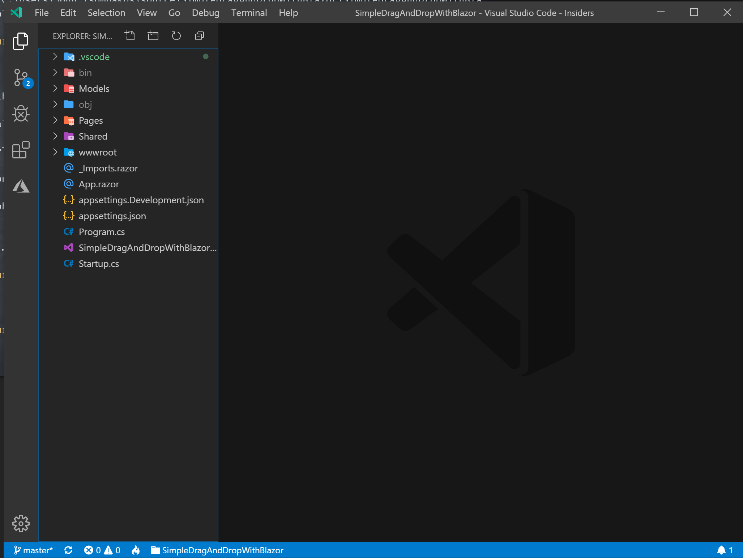743x558 pixels.
Task: Open the Debug menu
Action: click(205, 13)
